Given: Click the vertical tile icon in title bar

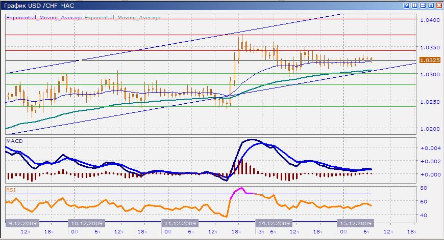Looking at the screenshot, I should click(414, 6).
